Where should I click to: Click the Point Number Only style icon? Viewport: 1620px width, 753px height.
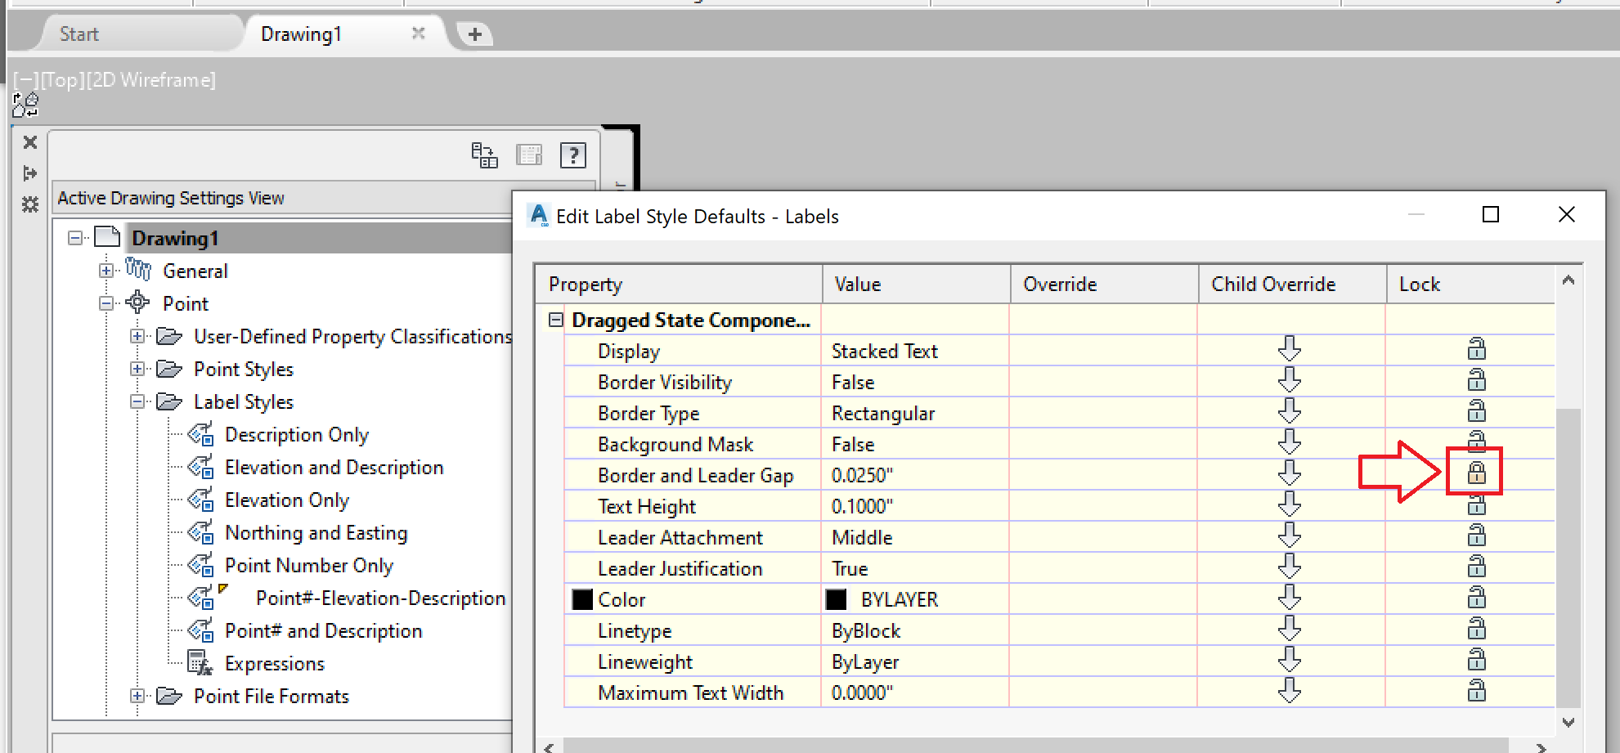201,565
